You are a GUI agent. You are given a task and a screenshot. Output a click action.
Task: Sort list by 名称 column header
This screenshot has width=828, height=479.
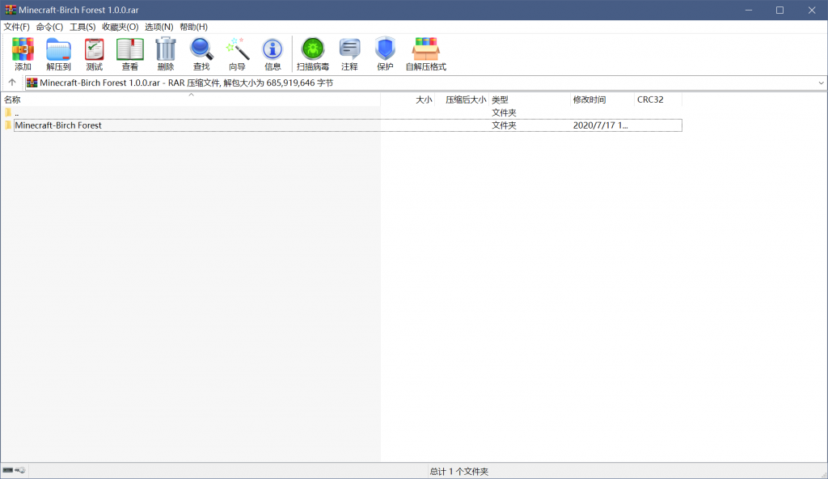click(13, 100)
